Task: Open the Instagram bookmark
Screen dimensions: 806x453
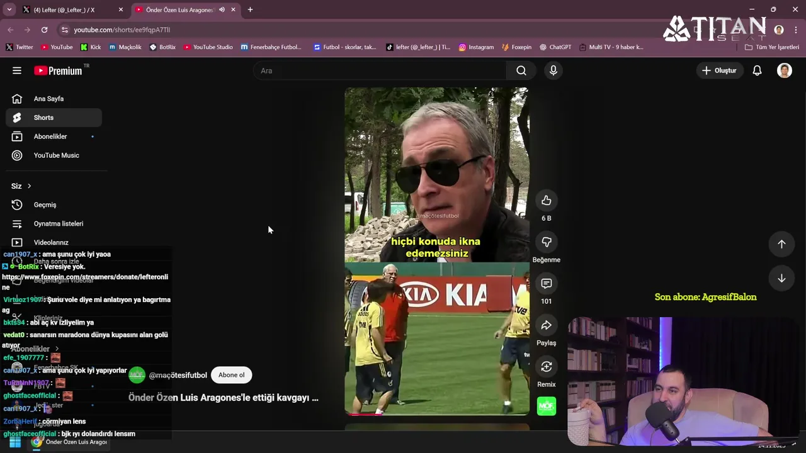Action: click(x=476, y=47)
